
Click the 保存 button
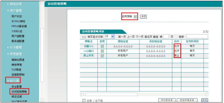coord(143,17)
